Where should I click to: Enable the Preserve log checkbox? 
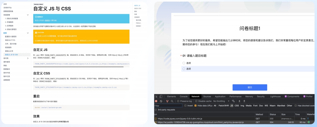(178, 101)
